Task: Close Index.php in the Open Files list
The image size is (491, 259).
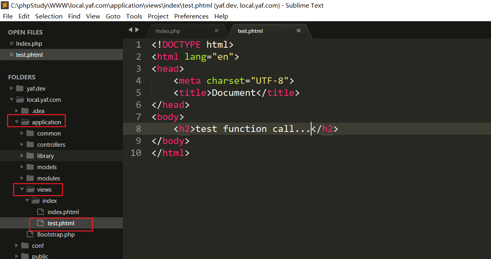Action: (x=11, y=44)
